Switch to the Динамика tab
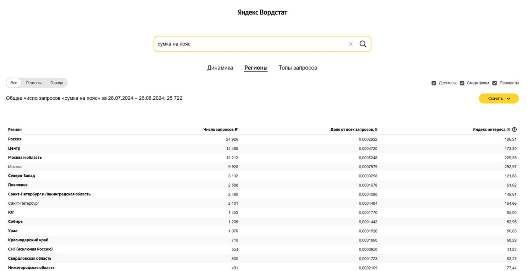527x271 pixels. 220,68
